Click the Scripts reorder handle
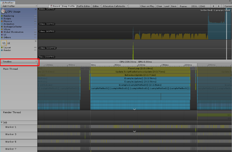The width and height of the screenshot is (232, 152). coord(35,19)
